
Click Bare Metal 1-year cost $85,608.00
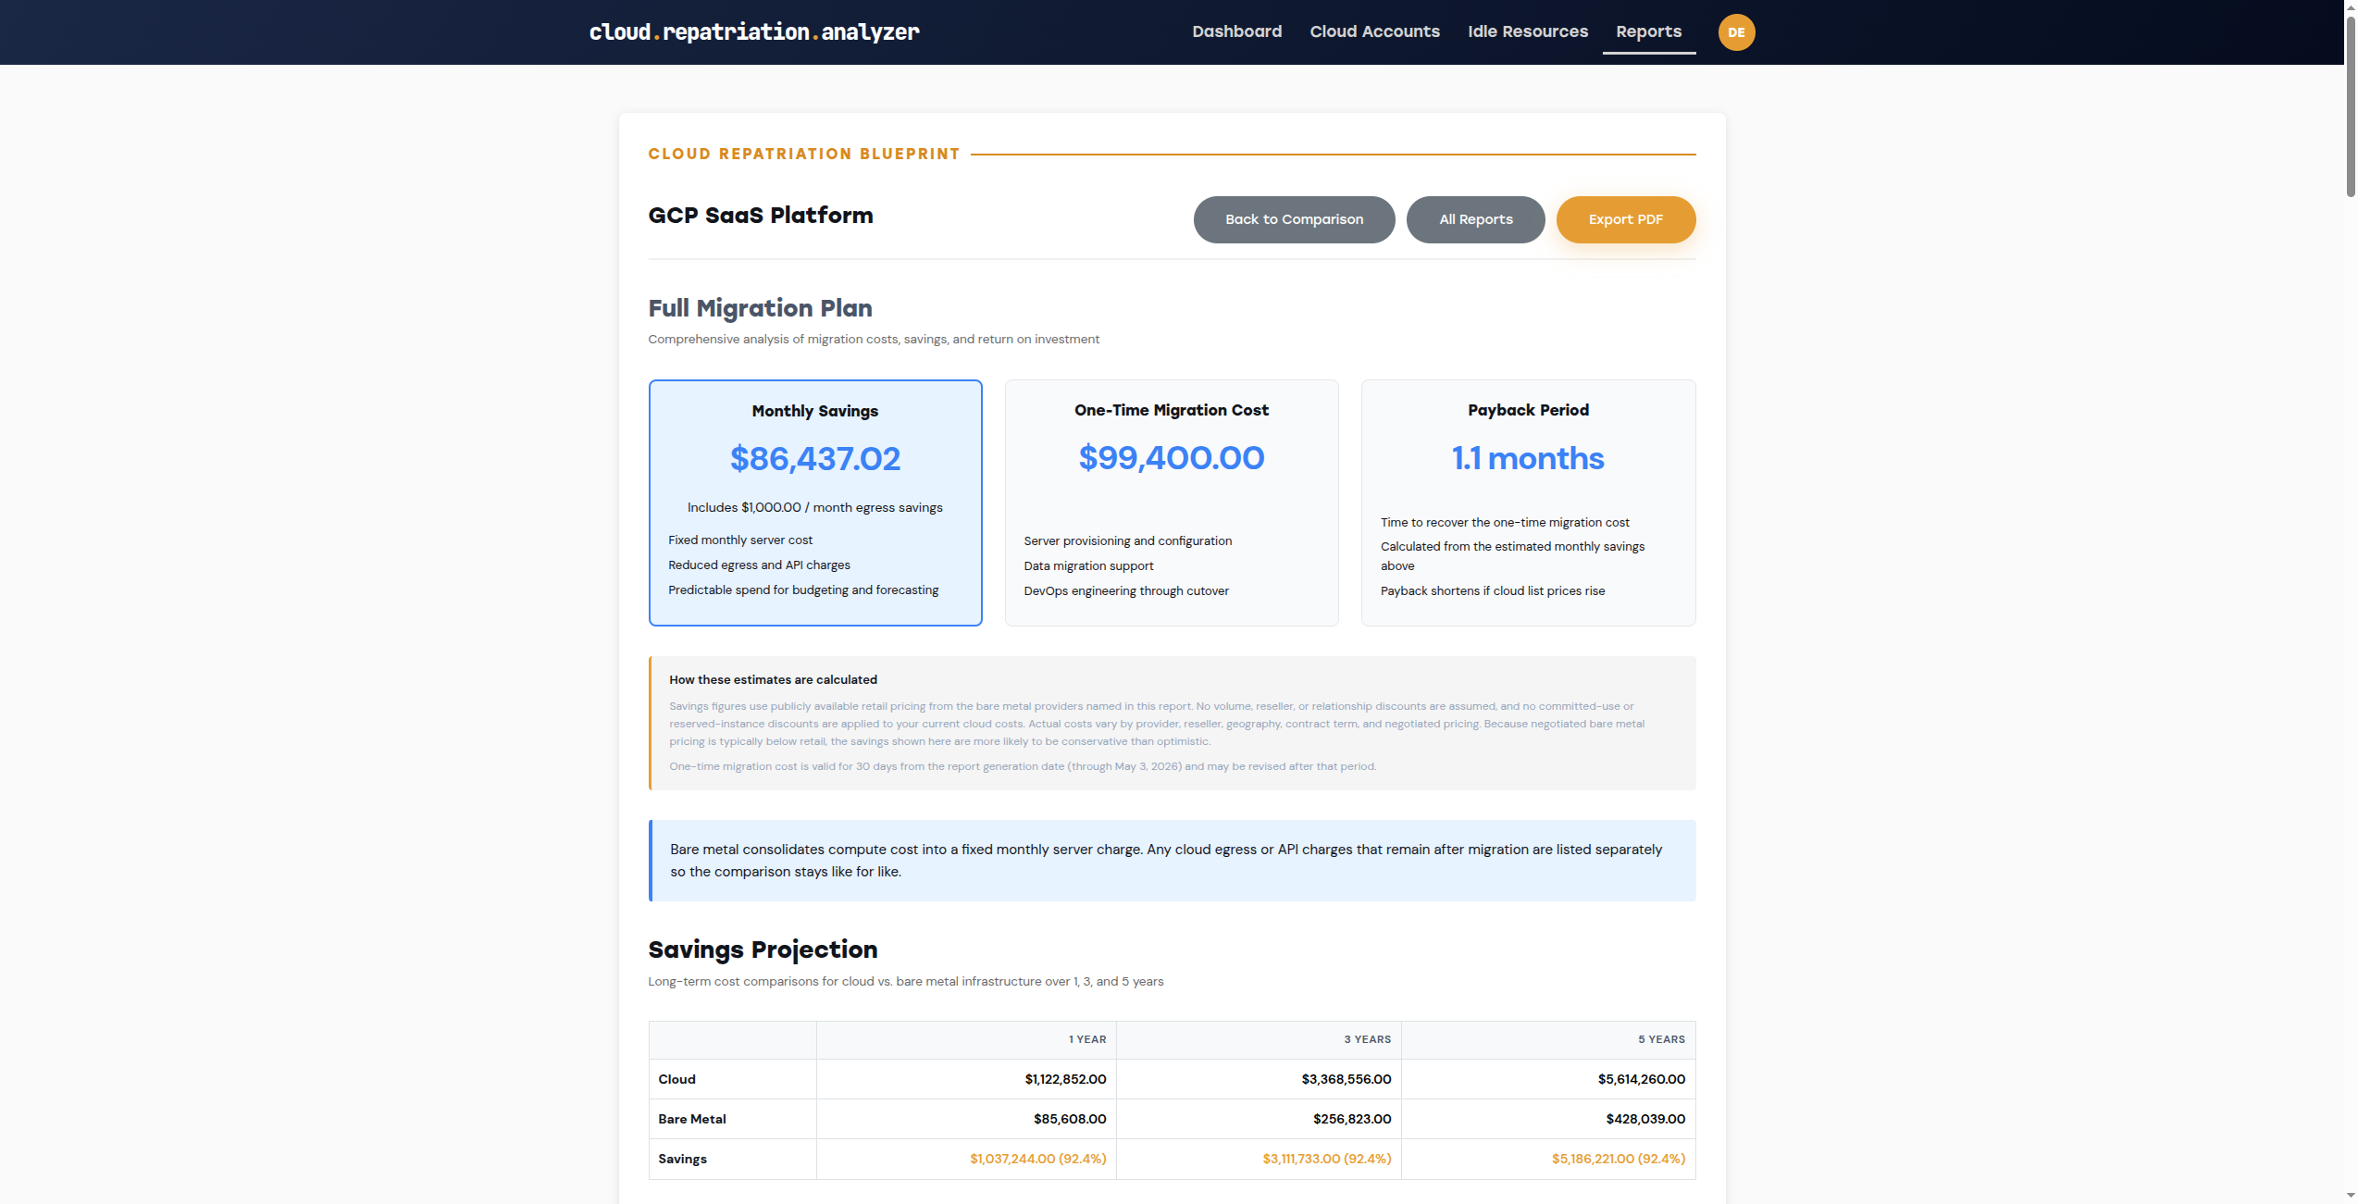1070,1119
